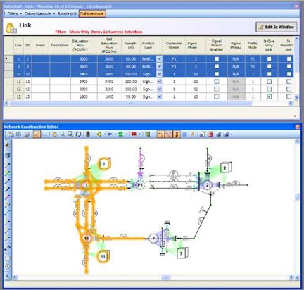
Task: Select controller box 2 in network diagram
Action: 226,168
